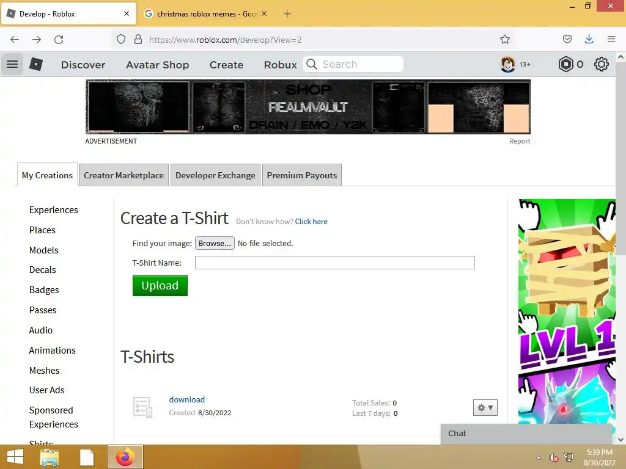The width and height of the screenshot is (626, 469).
Task: Open the Save to Pocket icon
Action: coord(567,39)
